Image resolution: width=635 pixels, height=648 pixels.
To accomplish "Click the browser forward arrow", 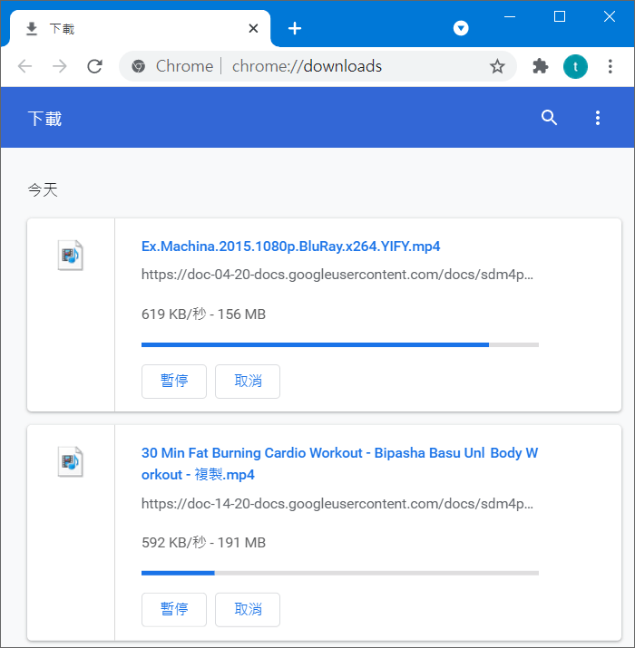I will pyautogui.click(x=60, y=66).
